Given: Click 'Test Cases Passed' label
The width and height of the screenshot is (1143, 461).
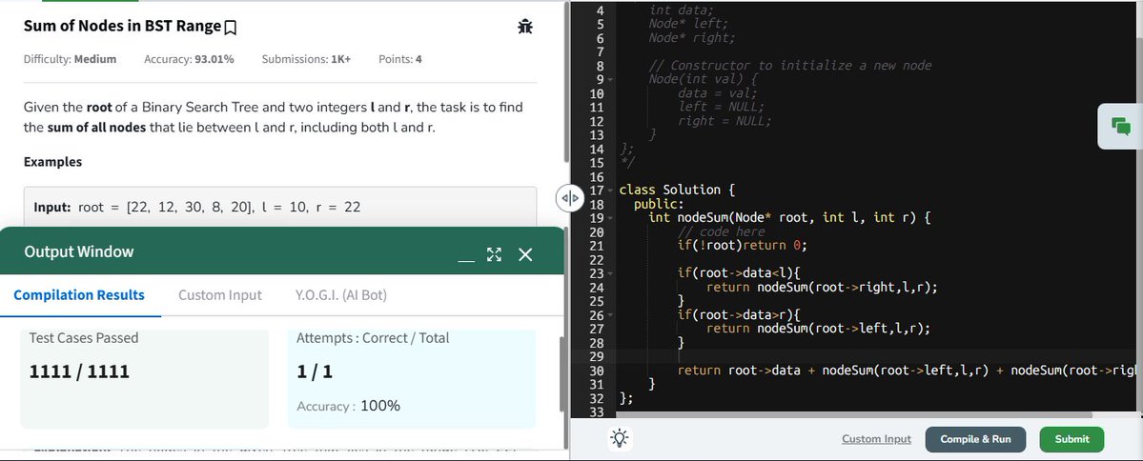Looking at the screenshot, I should 84,338.
